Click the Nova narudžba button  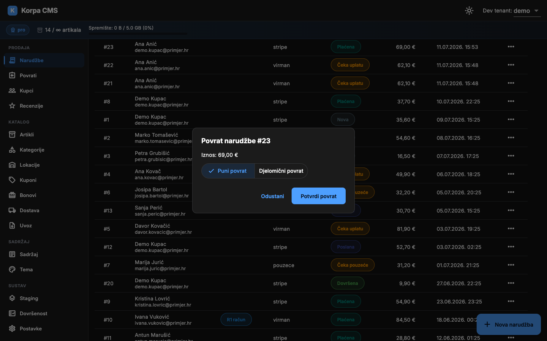[x=509, y=324]
